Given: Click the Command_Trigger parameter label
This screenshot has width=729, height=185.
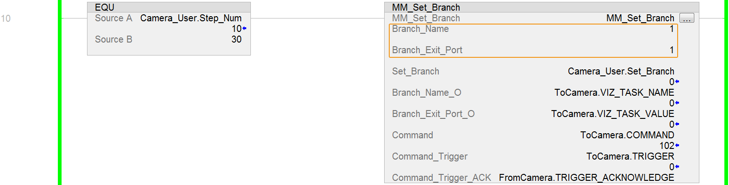Looking at the screenshot, I should (x=430, y=156).
